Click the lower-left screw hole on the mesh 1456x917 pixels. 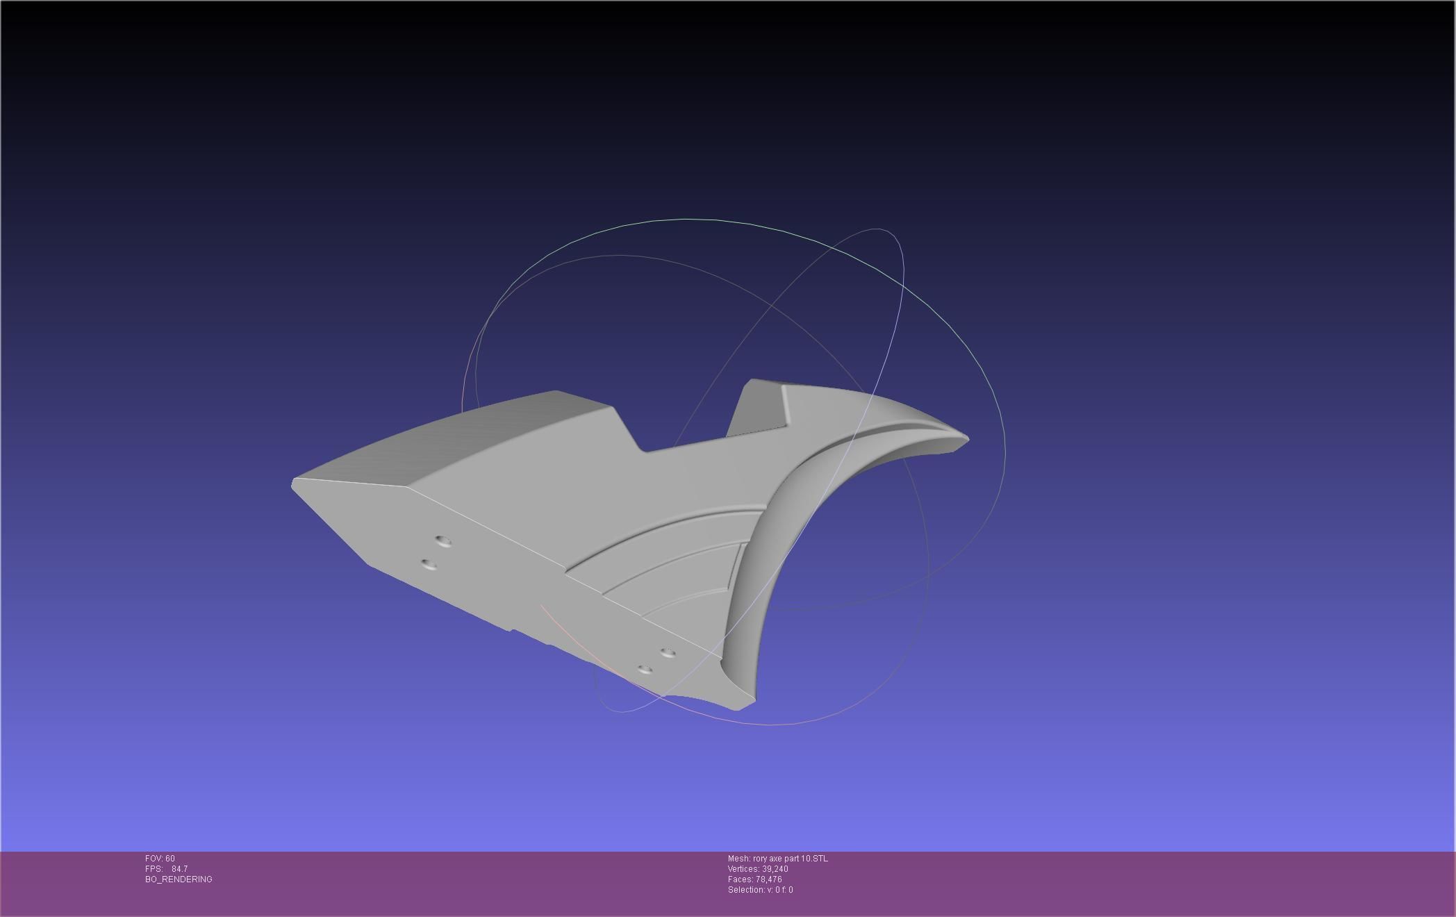coord(429,563)
